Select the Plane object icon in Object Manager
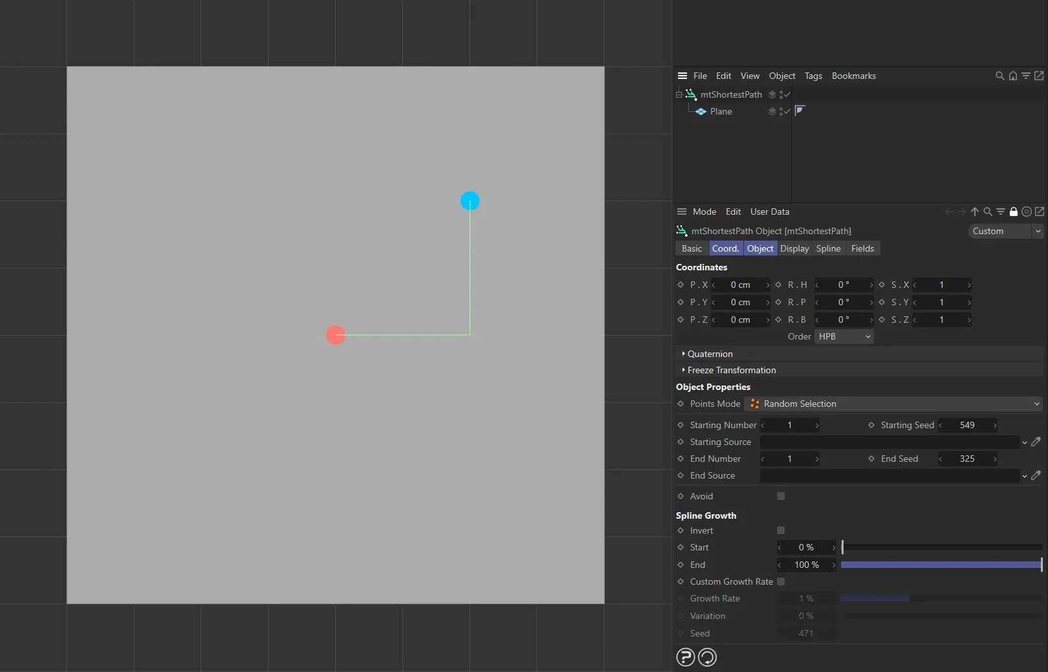 pyautogui.click(x=701, y=111)
